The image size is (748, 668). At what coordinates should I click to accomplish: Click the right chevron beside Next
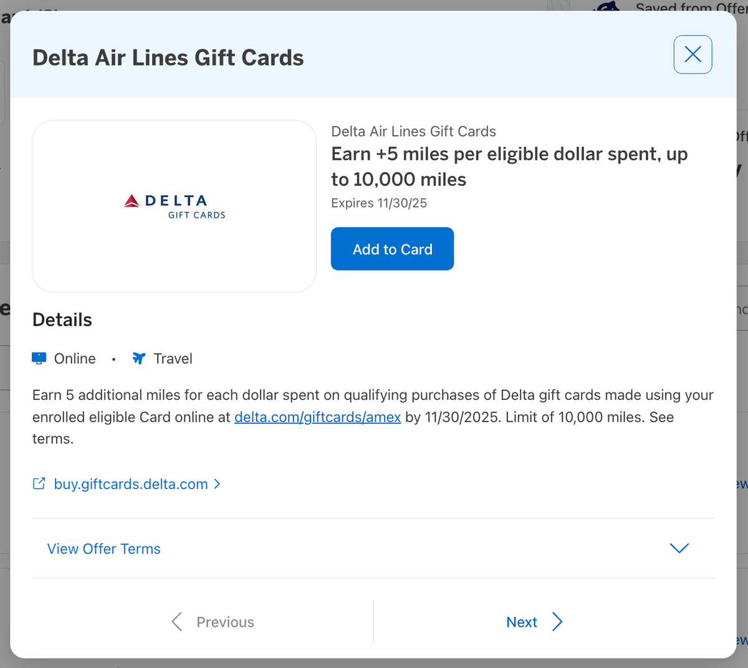point(559,622)
